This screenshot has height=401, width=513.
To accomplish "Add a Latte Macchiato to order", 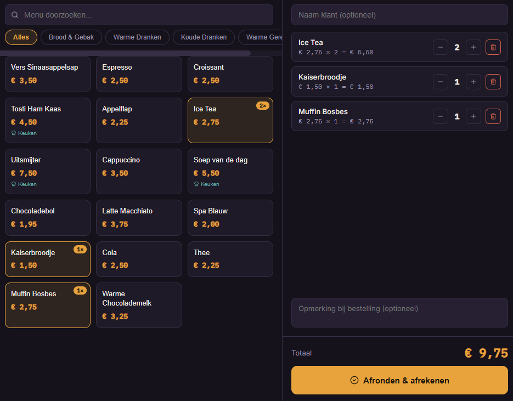I will click(x=139, y=218).
